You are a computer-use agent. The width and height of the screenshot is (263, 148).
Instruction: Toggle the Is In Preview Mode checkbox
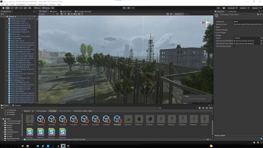click(235, 46)
